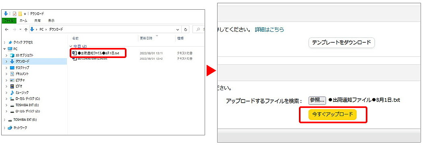Sort files by 名前 column header
Screen dimensions: 423x145
pos(75,39)
